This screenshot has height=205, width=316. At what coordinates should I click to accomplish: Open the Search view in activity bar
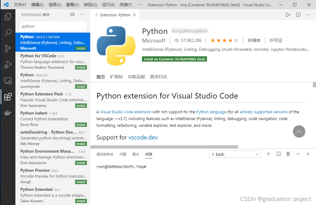(8, 32)
